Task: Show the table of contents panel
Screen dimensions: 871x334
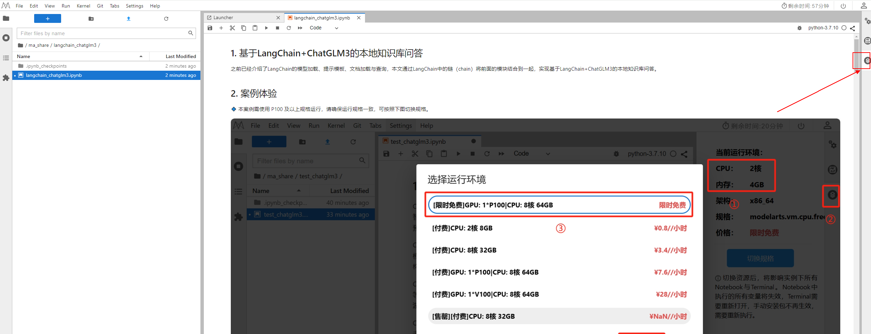Action: click(6, 58)
